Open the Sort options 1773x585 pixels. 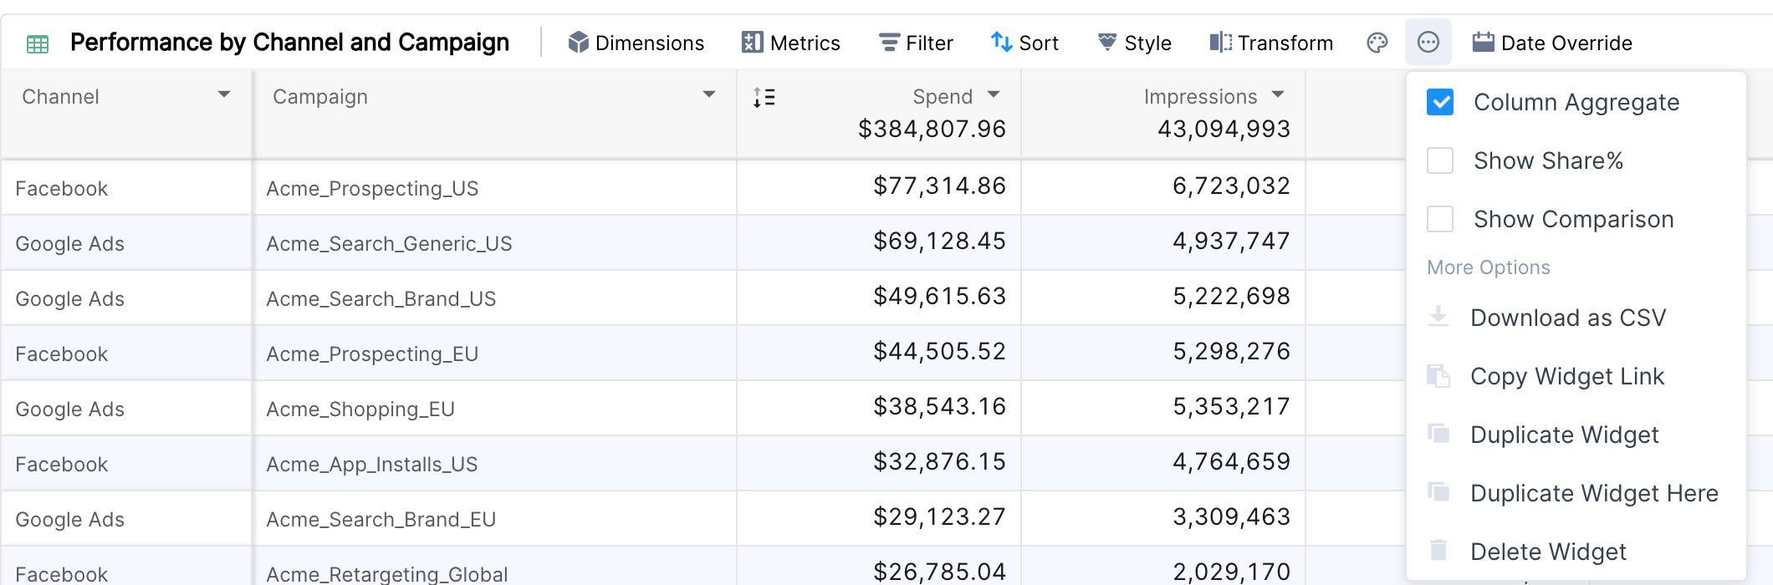pos(1024,43)
